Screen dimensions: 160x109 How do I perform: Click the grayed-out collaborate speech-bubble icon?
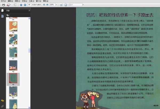[x=15, y=5]
